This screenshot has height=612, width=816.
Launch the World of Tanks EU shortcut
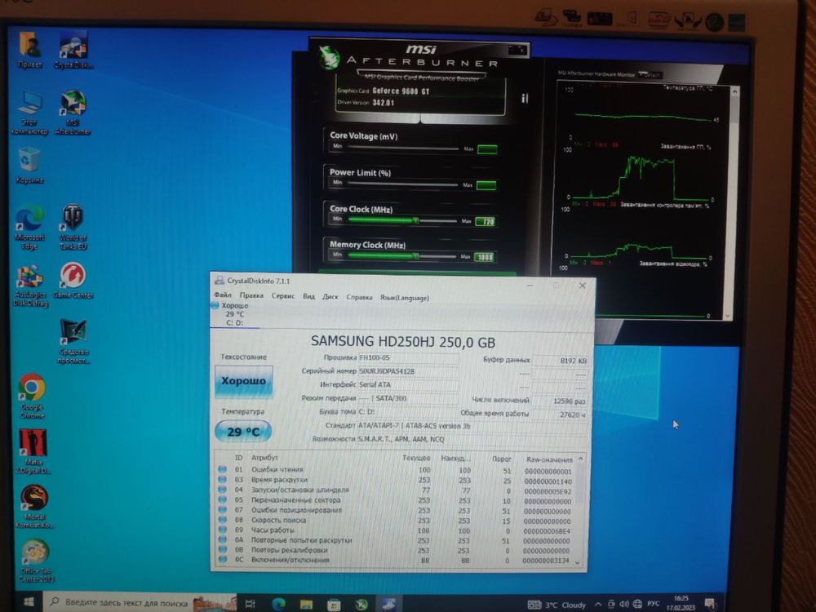point(73,227)
